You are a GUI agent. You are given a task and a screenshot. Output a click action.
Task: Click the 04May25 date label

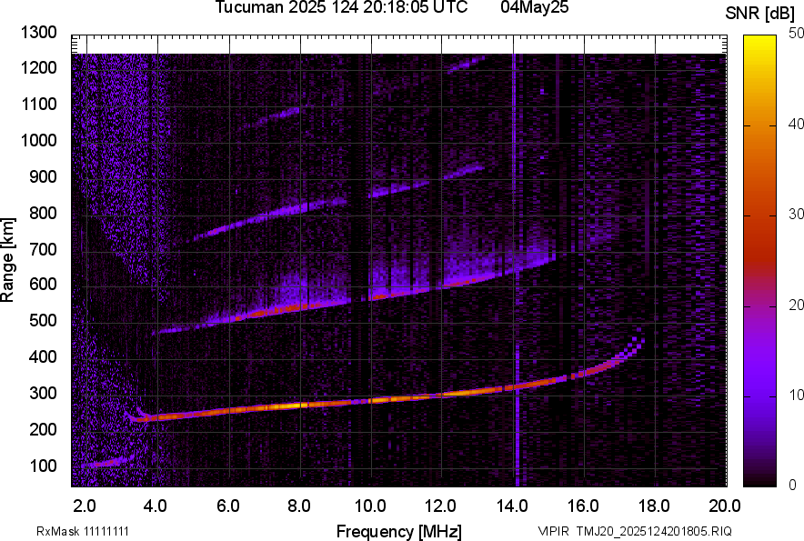(535, 7)
